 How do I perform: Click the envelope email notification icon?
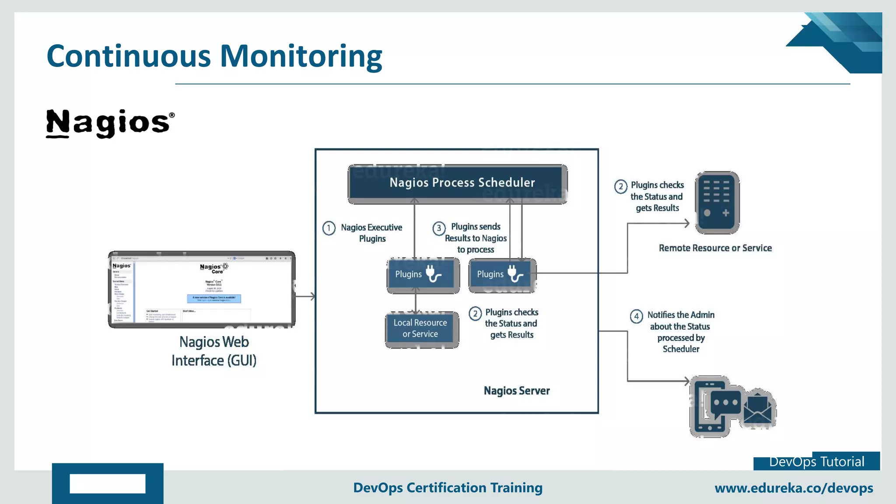[757, 409]
